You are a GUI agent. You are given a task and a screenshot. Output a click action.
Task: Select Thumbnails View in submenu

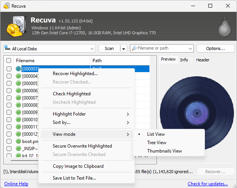pyautogui.click(x=169, y=151)
